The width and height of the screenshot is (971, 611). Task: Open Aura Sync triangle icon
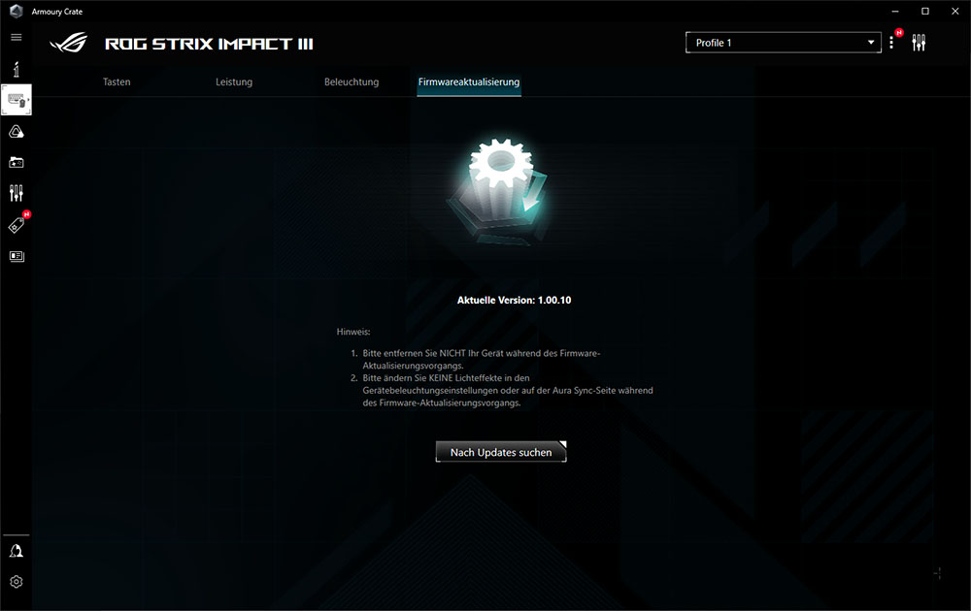(17, 131)
